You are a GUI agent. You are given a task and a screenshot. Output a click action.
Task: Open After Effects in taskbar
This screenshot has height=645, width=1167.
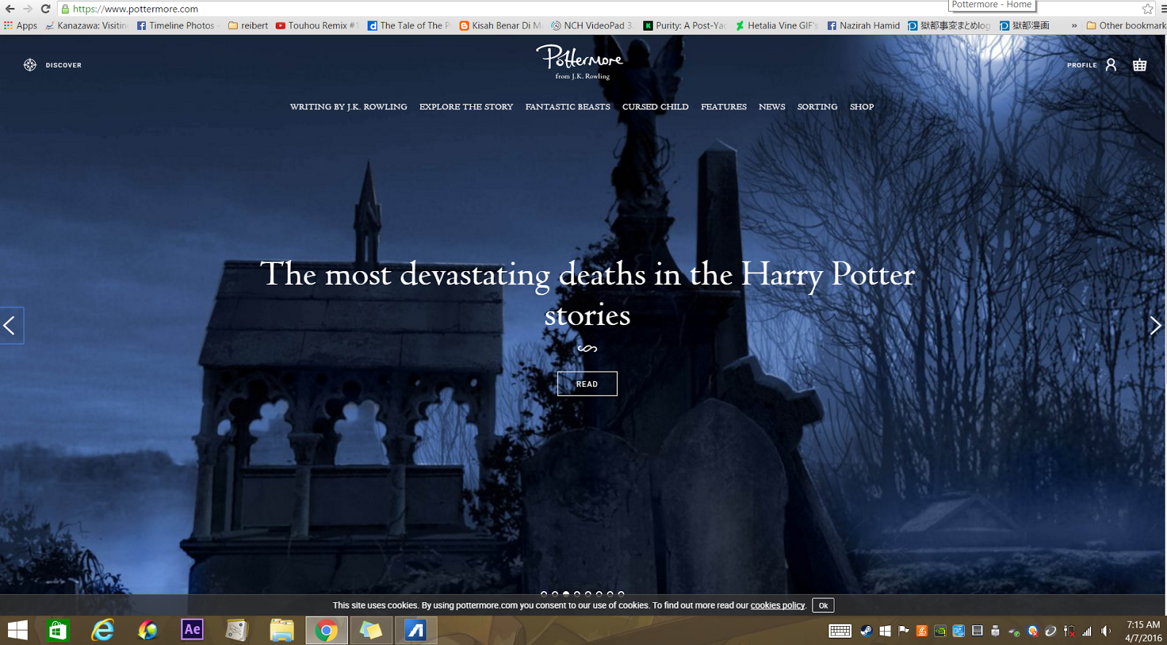[x=193, y=630]
